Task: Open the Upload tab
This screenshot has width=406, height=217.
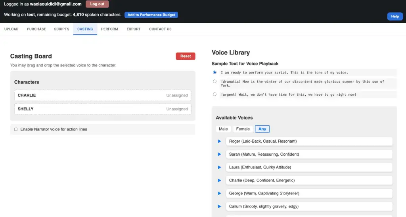Action: tap(11, 29)
